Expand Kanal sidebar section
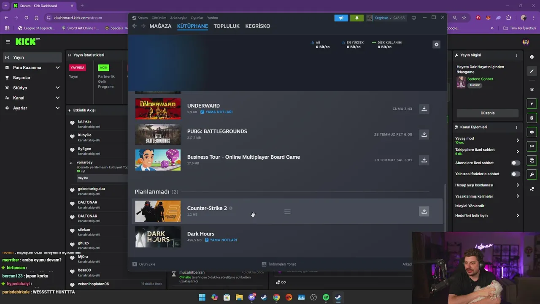540x304 pixels. [57, 98]
